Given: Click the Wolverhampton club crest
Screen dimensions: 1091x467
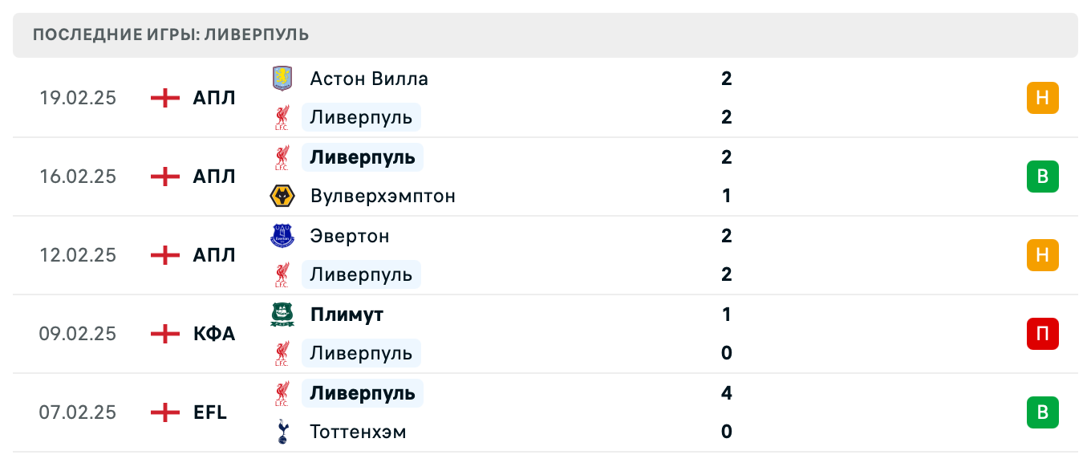Looking at the screenshot, I should pos(282,196).
